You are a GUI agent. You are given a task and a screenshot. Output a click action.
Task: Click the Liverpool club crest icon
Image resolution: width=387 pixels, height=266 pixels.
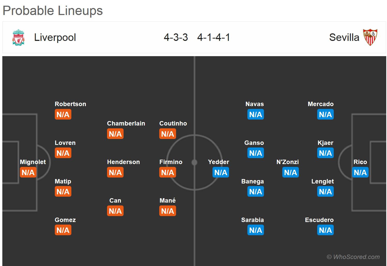click(x=18, y=38)
